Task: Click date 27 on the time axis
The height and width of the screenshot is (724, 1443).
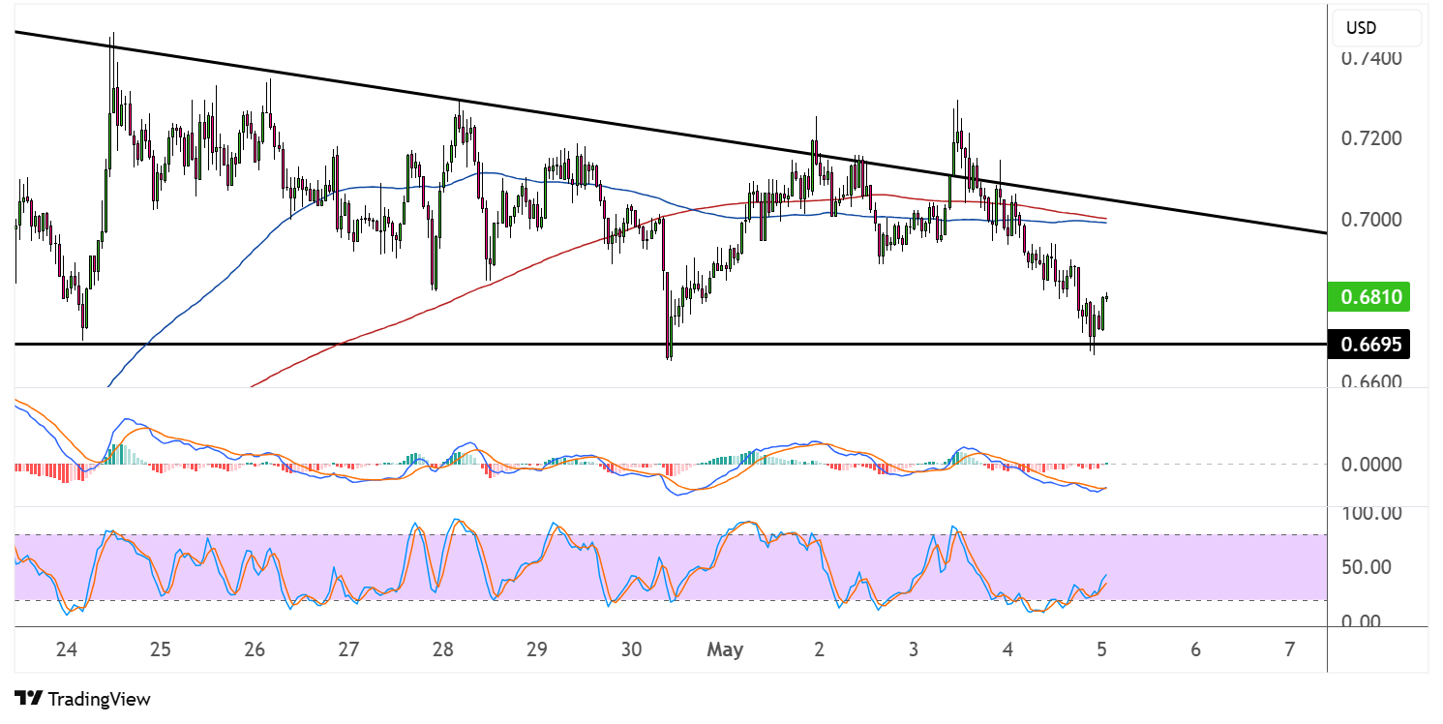Action: (x=349, y=650)
